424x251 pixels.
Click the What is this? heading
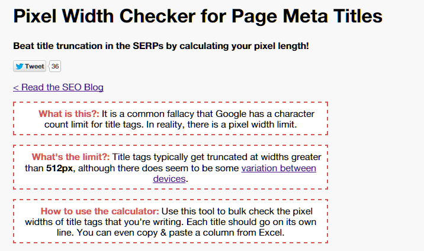click(x=69, y=114)
